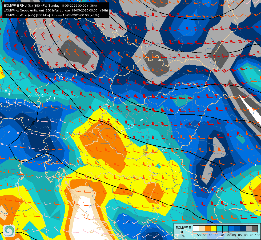
Task: Click the ECMWF-E label in the legend
Action: point(183,228)
